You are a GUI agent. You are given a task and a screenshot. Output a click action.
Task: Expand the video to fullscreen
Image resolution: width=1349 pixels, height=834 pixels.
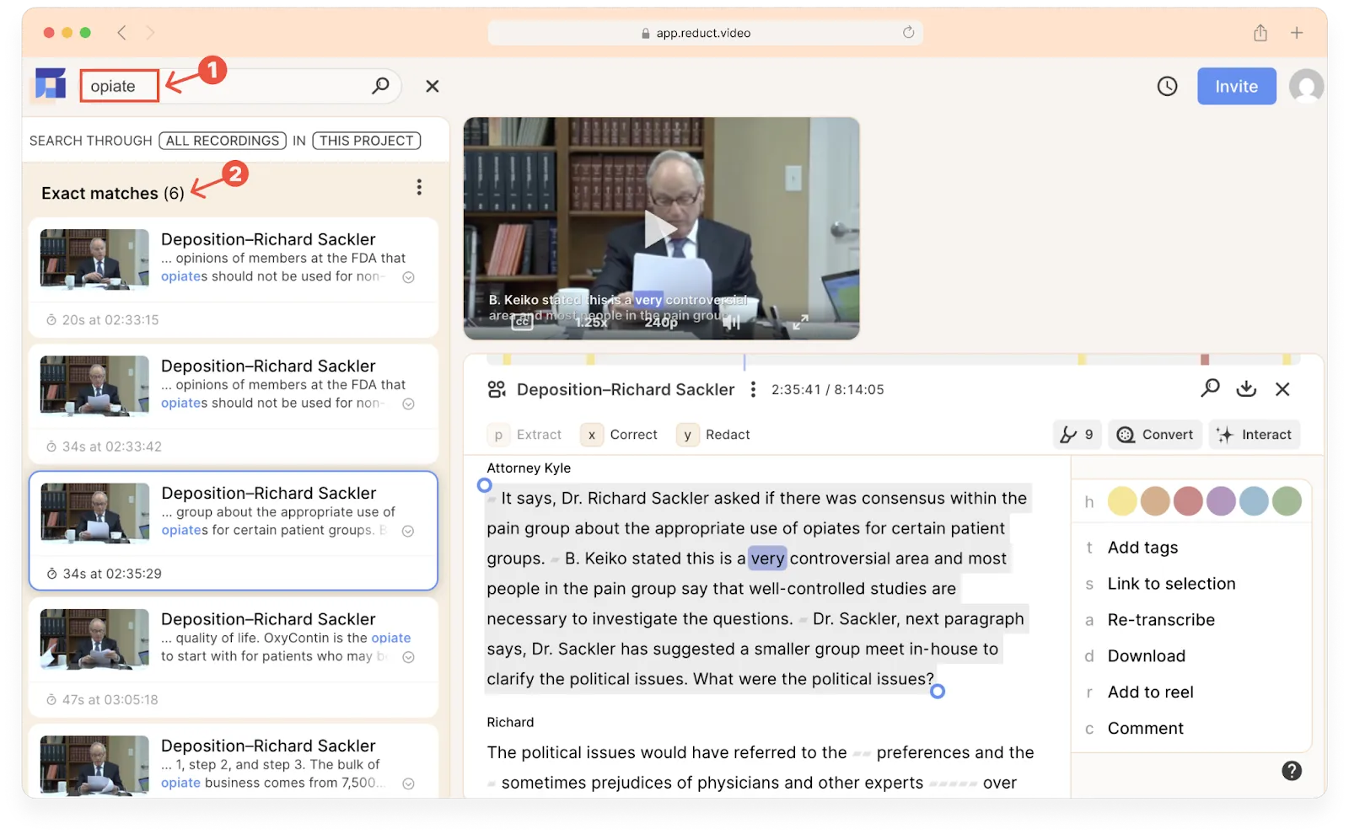800,322
